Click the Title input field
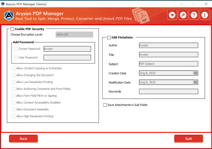Viewport: 212px width, 149px height. pyautogui.click(x=168, y=54)
